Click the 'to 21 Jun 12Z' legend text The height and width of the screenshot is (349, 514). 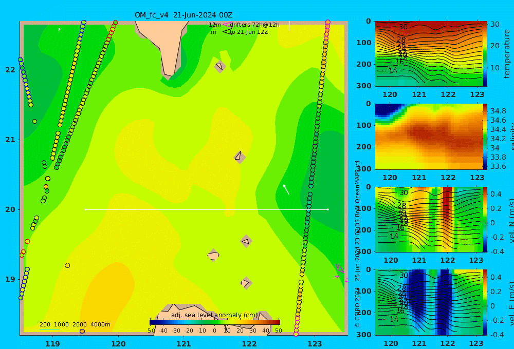[x=248, y=32]
